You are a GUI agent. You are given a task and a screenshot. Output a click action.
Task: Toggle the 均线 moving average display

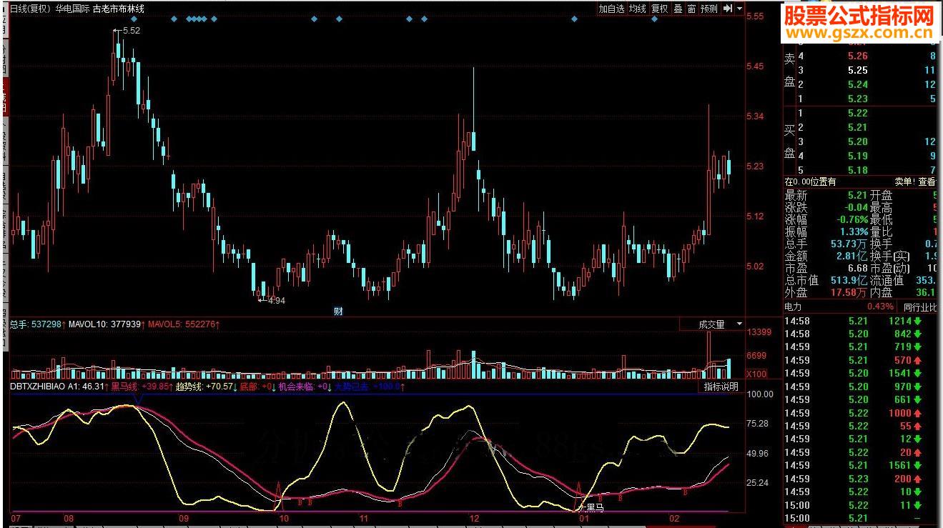(638, 9)
